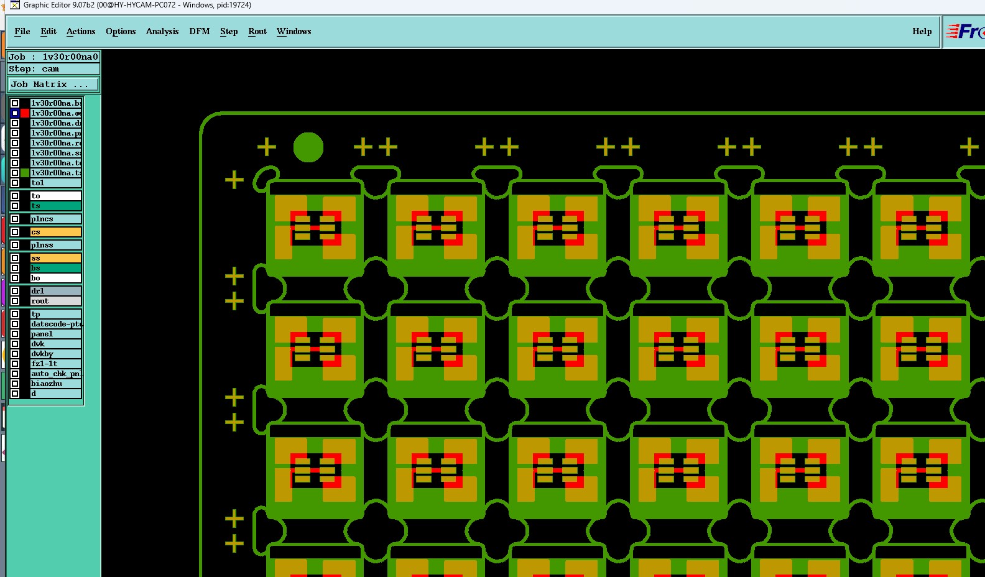The image size is (985, 577).
Task: Tick the checkbox for the bs layer
Action: 15,268
